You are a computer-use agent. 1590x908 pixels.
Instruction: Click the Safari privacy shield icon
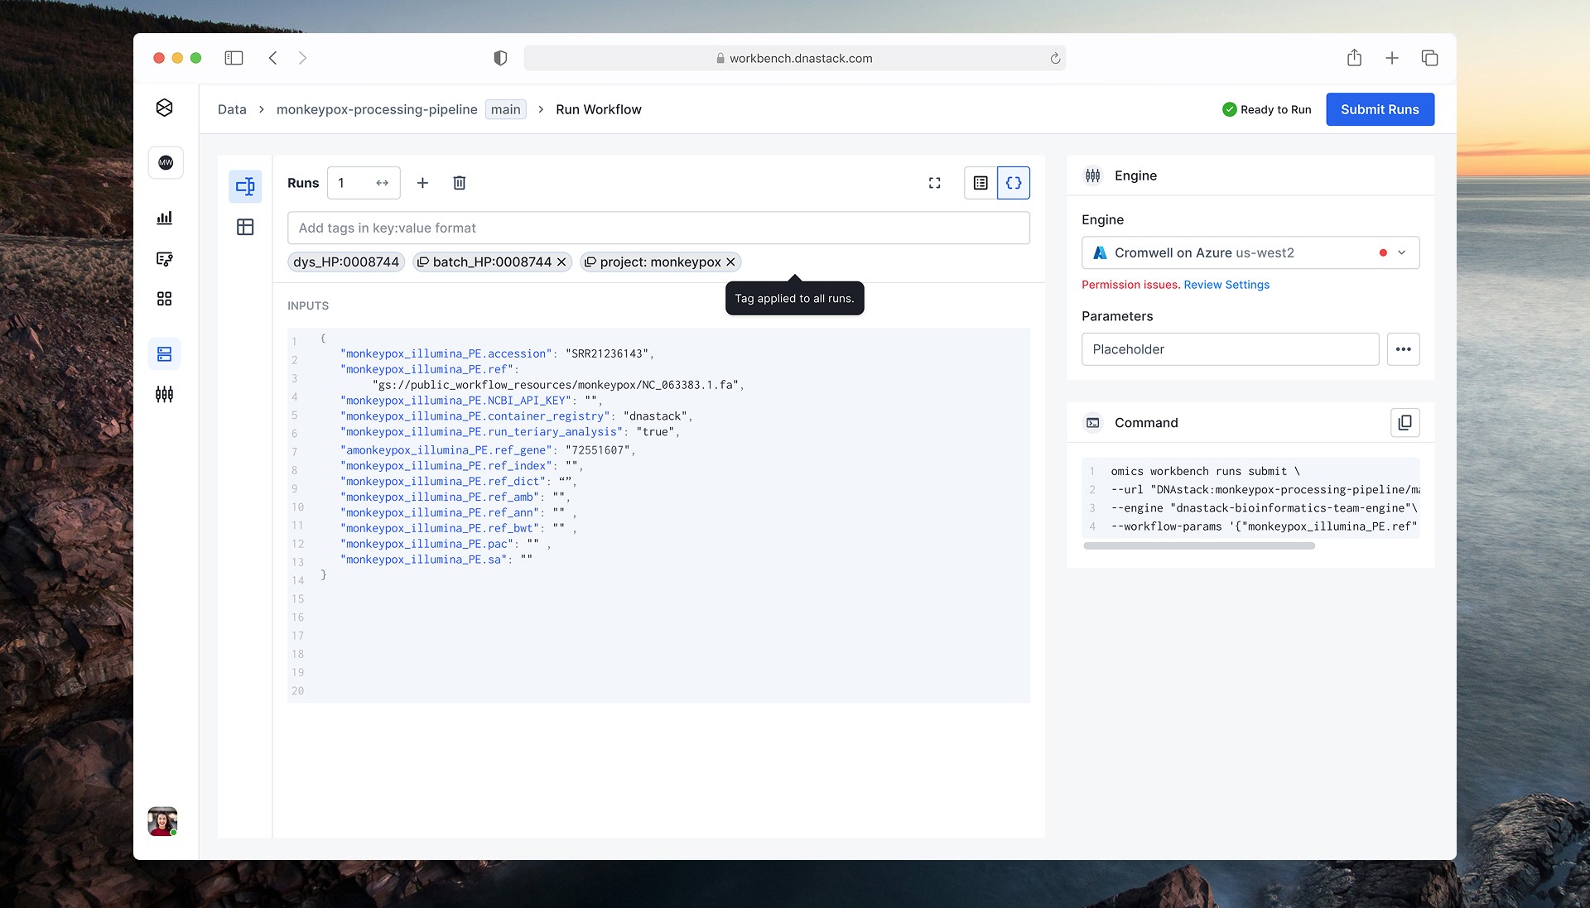(x=500, y=58)
